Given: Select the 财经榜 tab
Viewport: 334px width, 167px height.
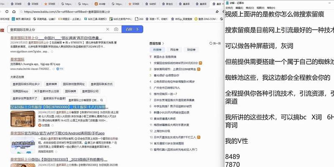Looking at the screenshot, I should coord(191,50).
